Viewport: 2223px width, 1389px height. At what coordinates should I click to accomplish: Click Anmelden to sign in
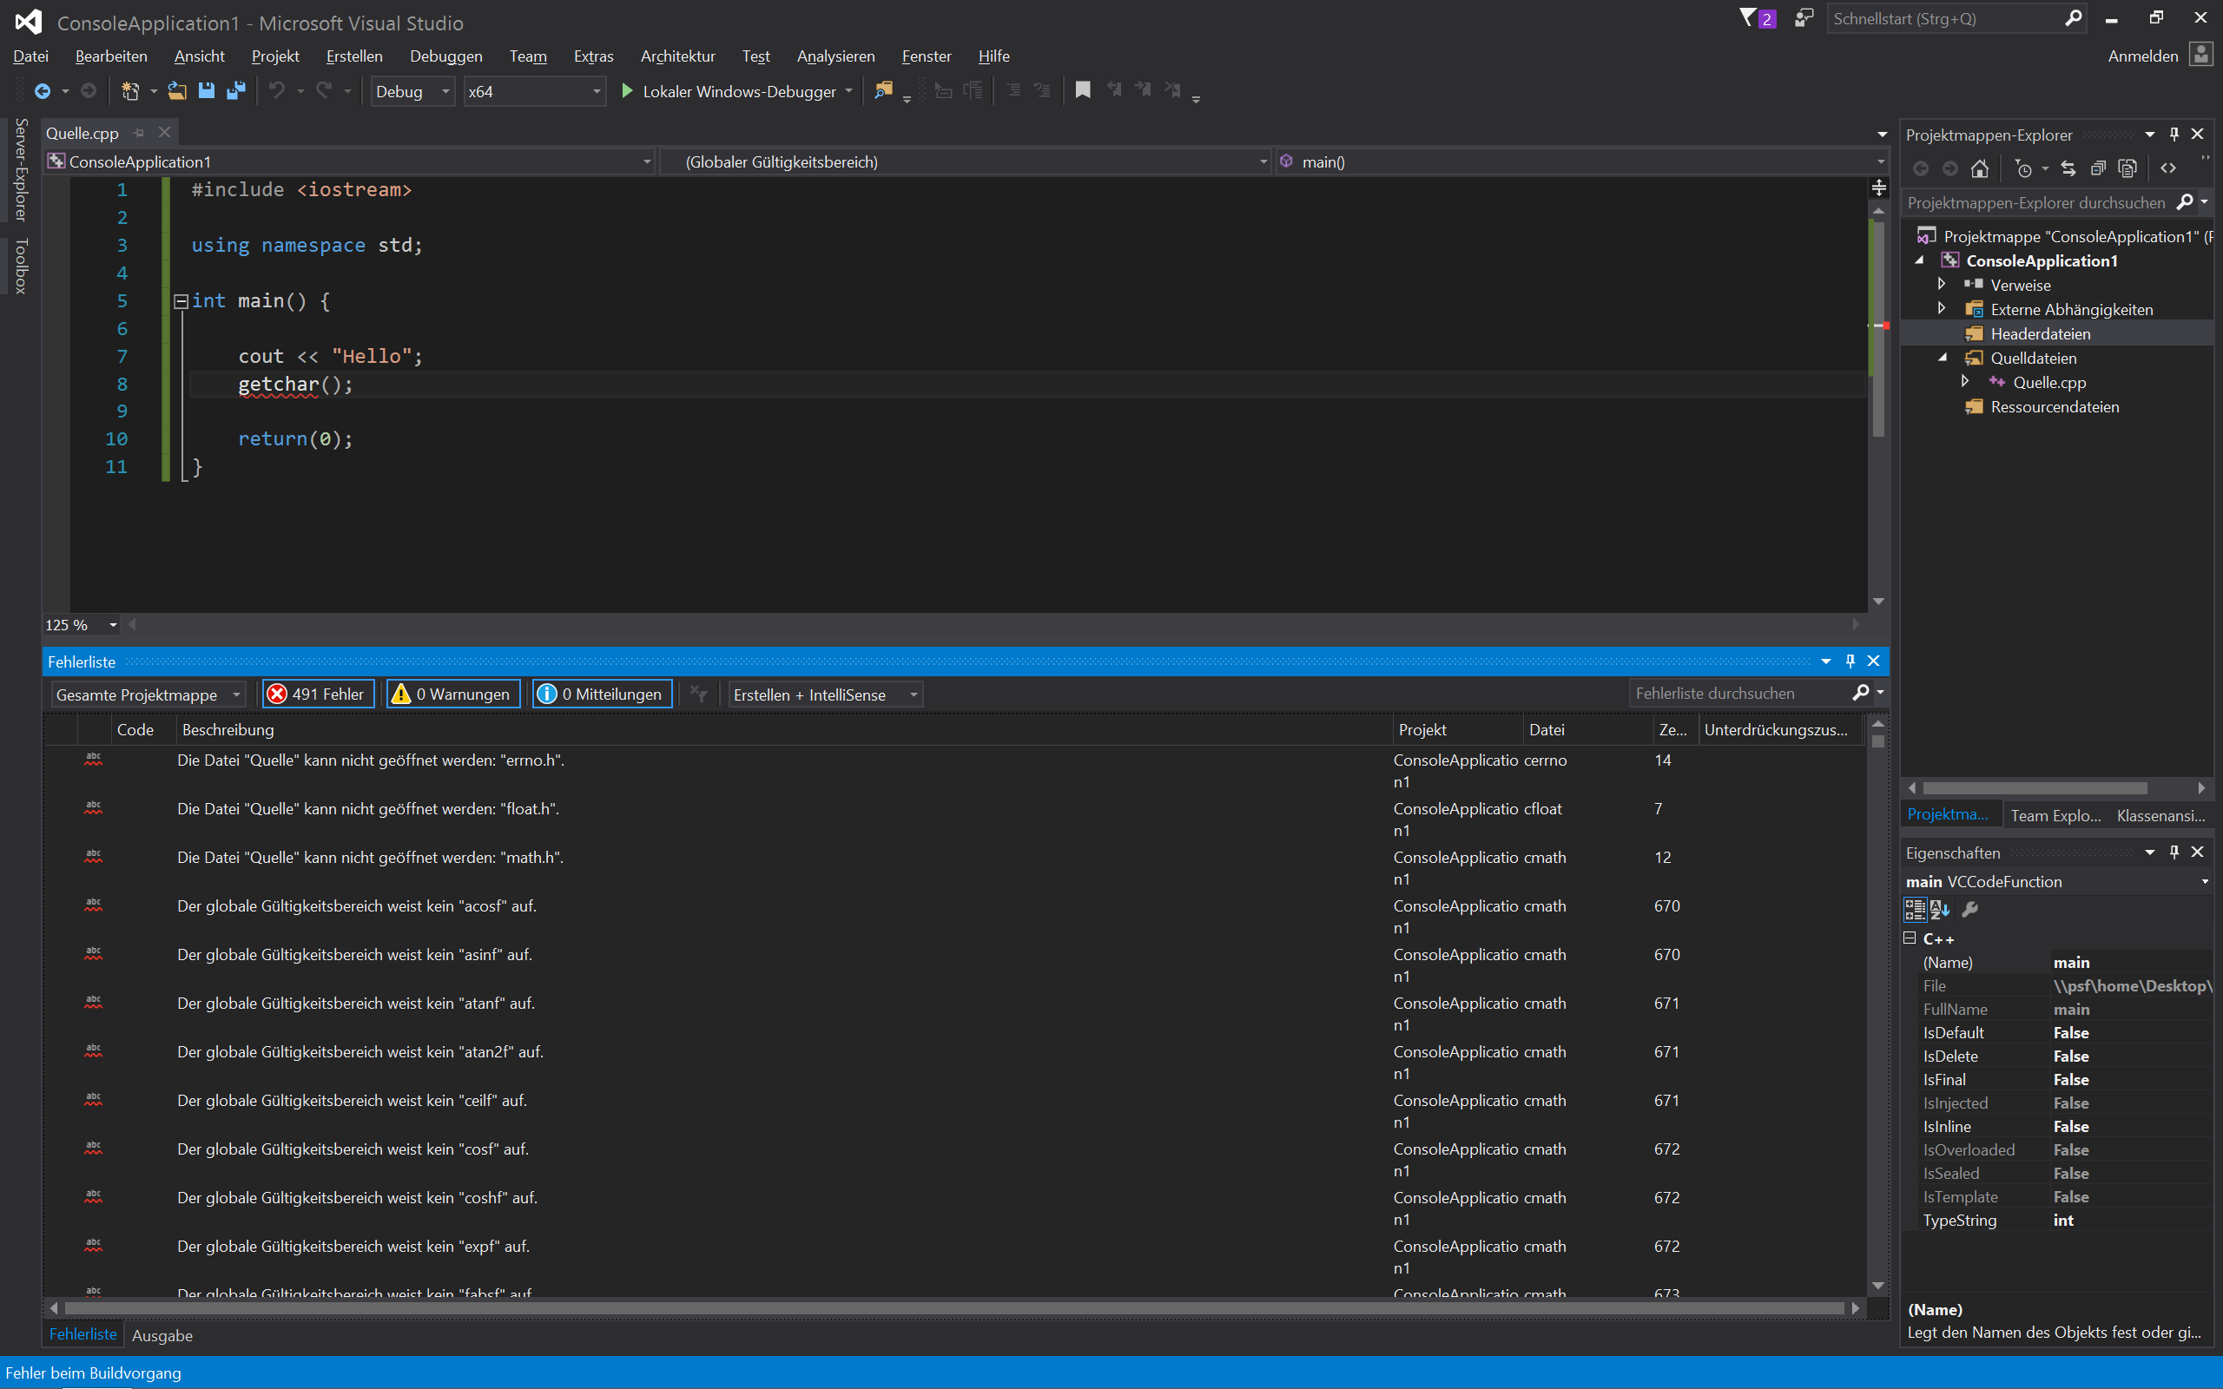pyautogui.click(x=2142, y=56)
